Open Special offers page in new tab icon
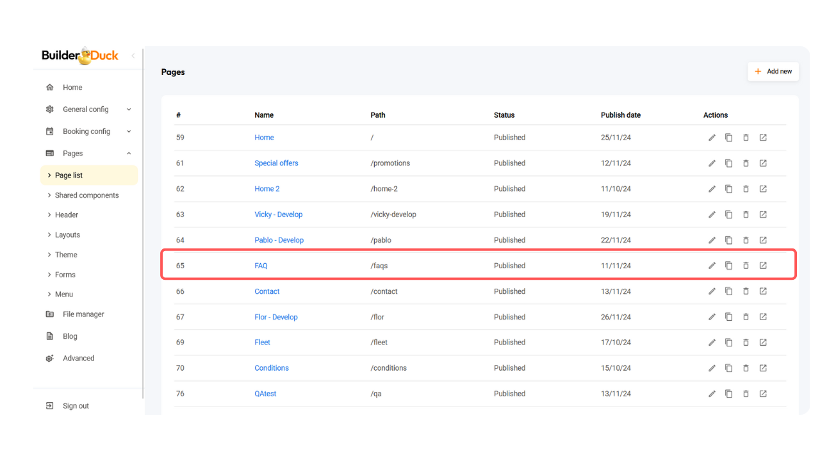The height and width of the screenshot is (461, 820). (x=763, y=163)
